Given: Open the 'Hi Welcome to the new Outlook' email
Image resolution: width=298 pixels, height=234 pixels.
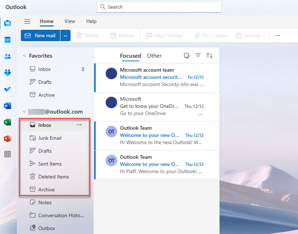Looking at the screenshot, I should coord(157,136).
